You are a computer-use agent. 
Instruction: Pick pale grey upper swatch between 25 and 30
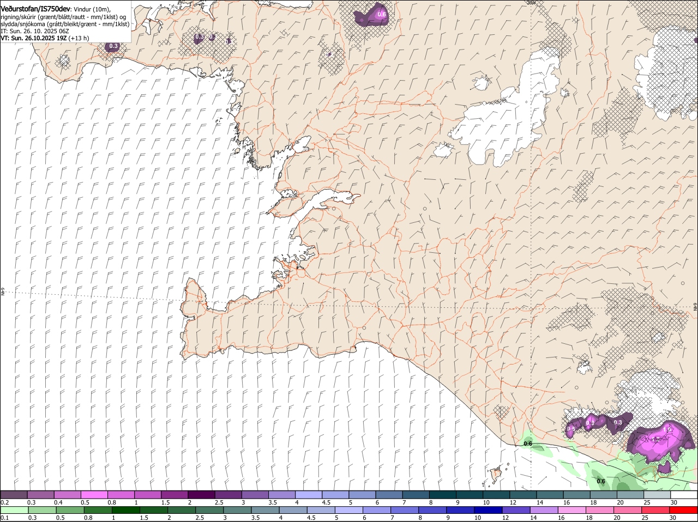click(x=658, y=494)
